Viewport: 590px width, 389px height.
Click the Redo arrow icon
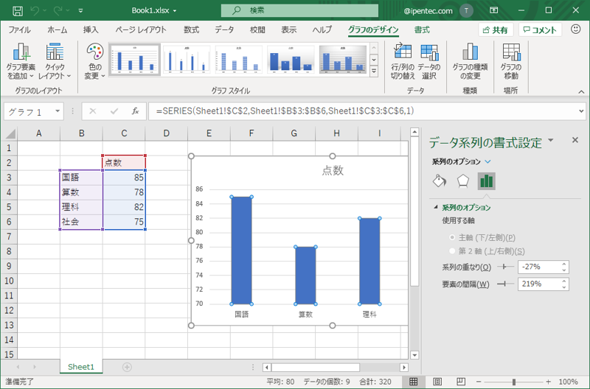[58, 11]
